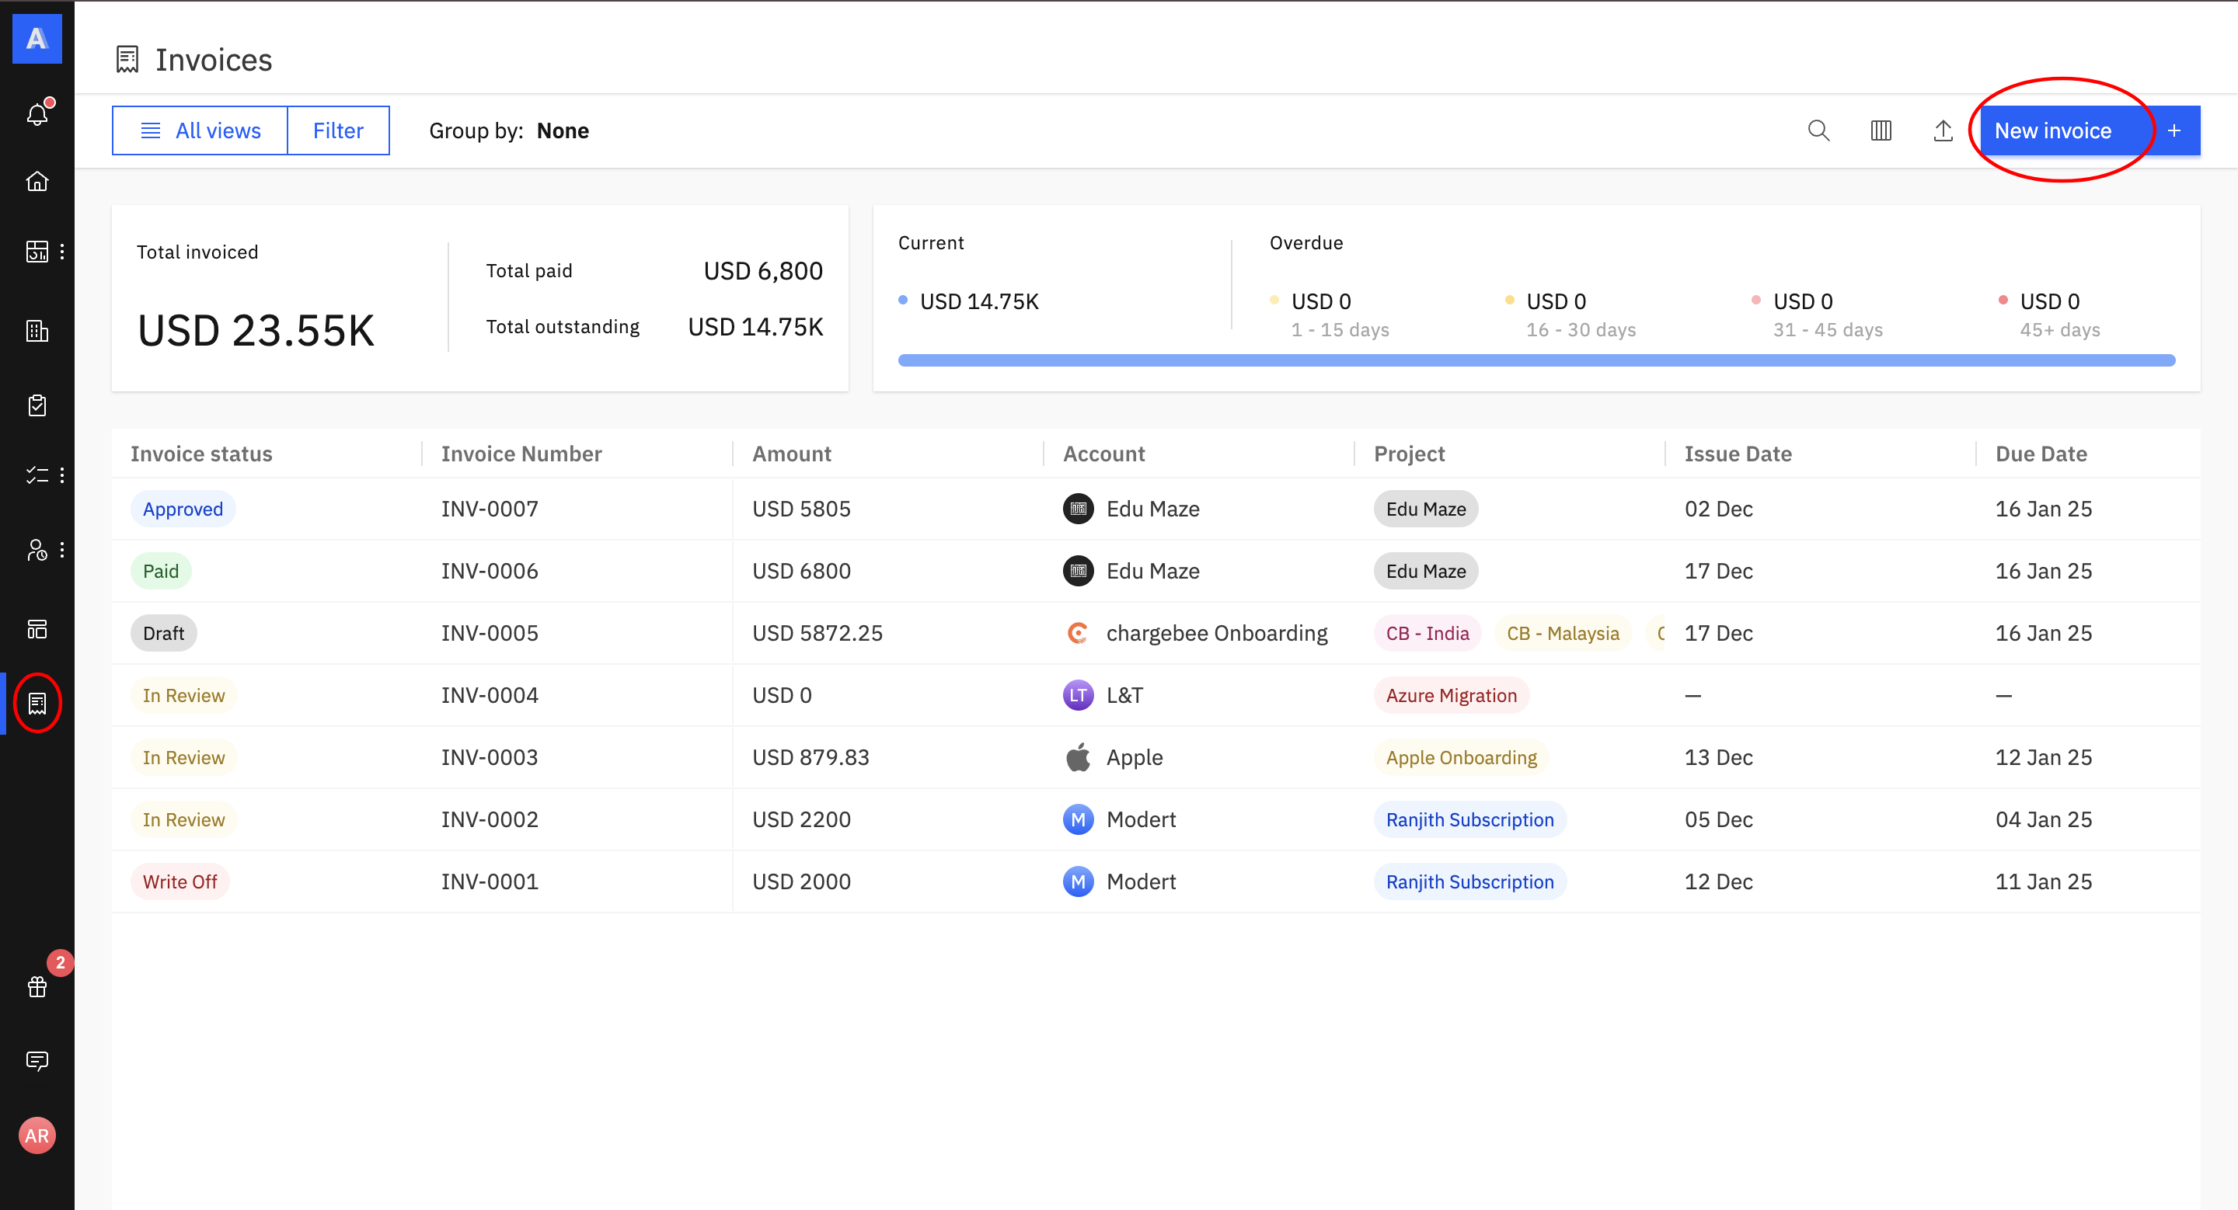The width and height of the screenshot is (2238, 1210).
Task: Go to Home in the sidebar
Action: point(37,180)
